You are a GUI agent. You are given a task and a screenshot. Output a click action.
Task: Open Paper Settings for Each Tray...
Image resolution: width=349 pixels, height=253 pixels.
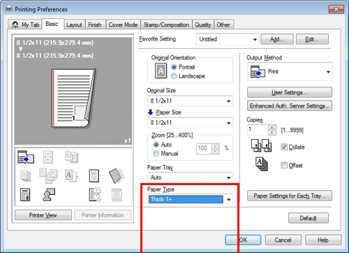(x=290, y=196)
